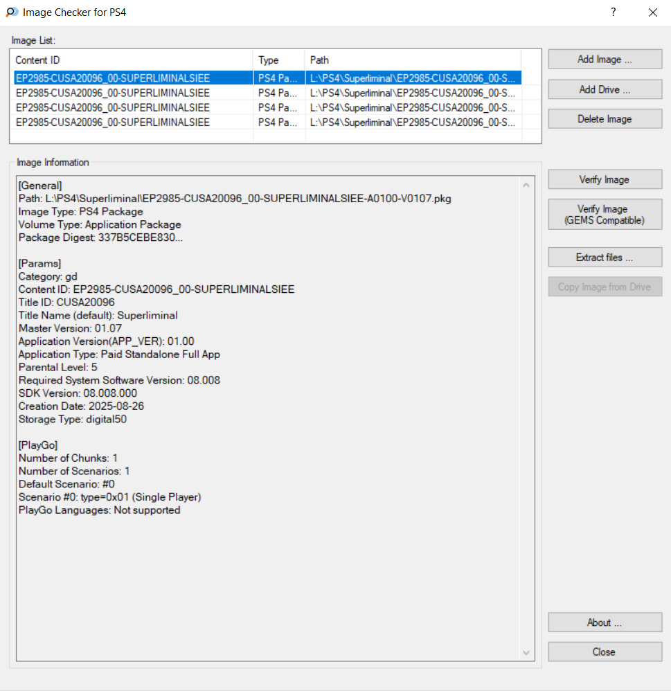Click the question mark help button
The height and width of the screenshot is (691, 671).
pos(614,12)
